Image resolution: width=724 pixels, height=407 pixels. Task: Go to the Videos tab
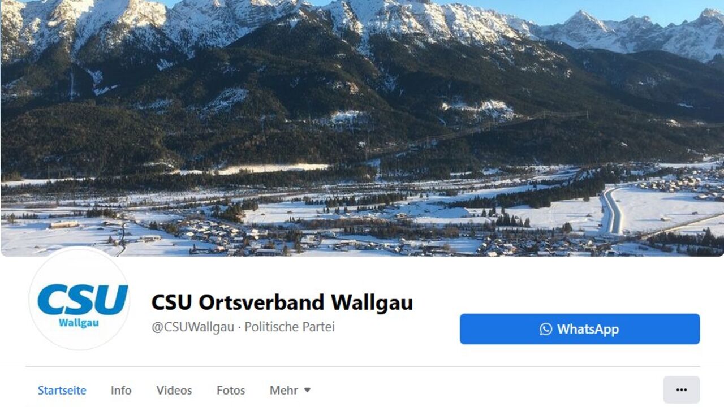174,390
